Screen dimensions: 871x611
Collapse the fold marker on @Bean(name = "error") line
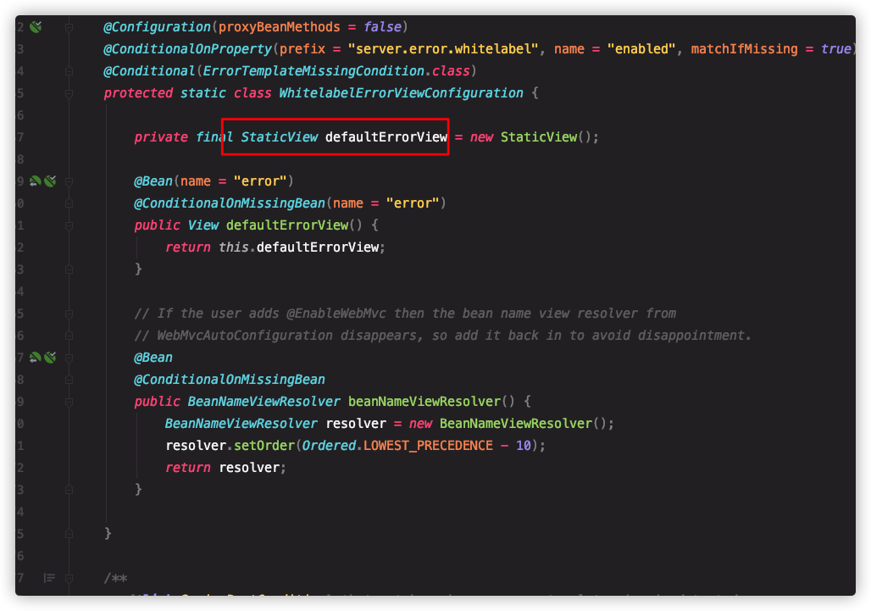pos(69,181)
